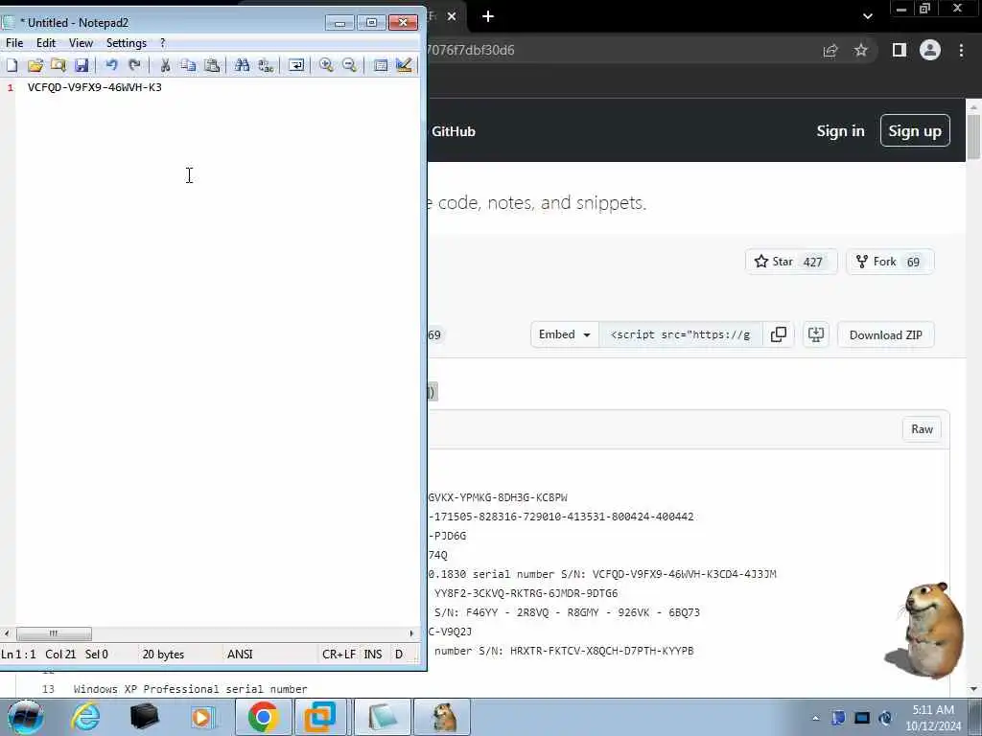The image size is (982, 736).
Task: Click the text line VCFQD-V9FX9-46WVH-K3 in editor
Action: [x=95, y=87]
